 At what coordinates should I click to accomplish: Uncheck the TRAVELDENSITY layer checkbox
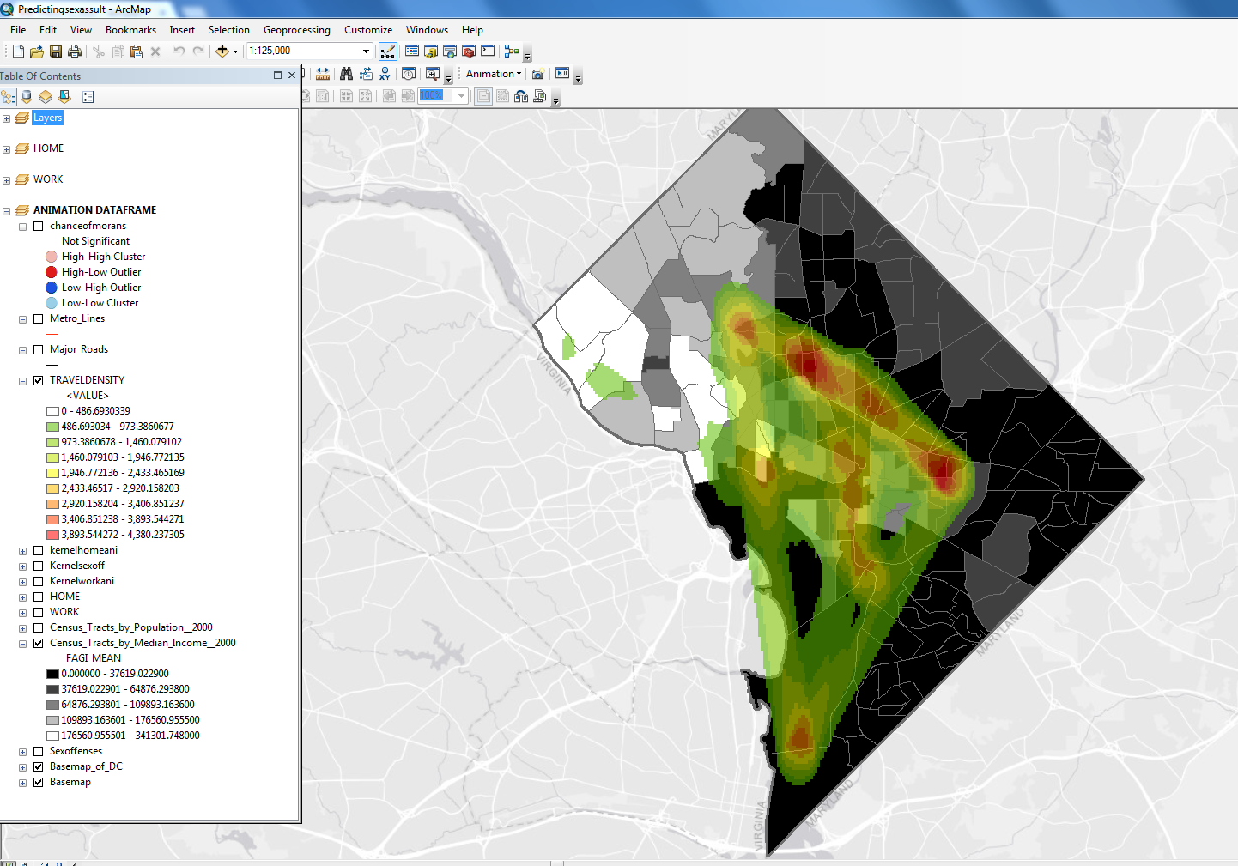point(39,380)
